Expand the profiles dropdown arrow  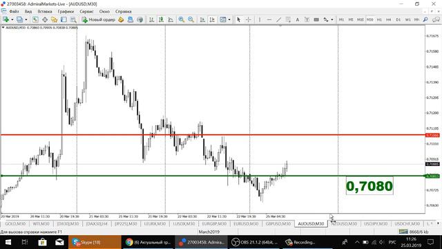point(26,19)
